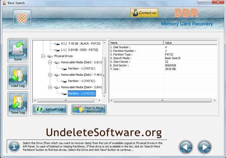Select the '4. Search Mode :' row
The image size is (226, 158).
pyautogui.click(x=163, y=58)
